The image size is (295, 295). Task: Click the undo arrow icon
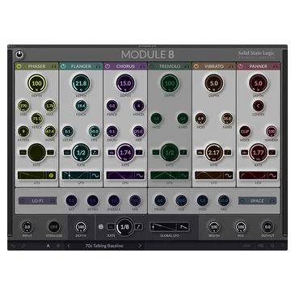tap(13, 246)
